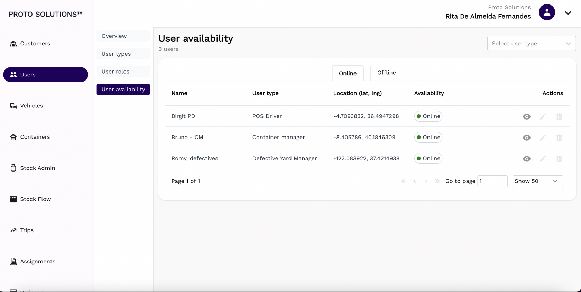
Task: Click Bruno - CM's Online status badge
Action: 428,138
